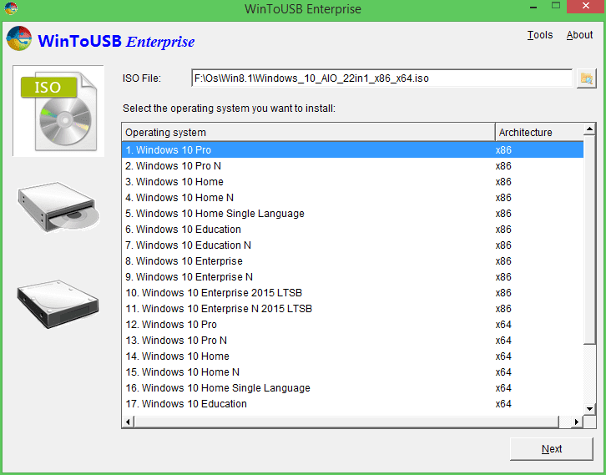
Task: Minimize the WinToUSB window
Action: pyautogui.click(x=533, y=7)
